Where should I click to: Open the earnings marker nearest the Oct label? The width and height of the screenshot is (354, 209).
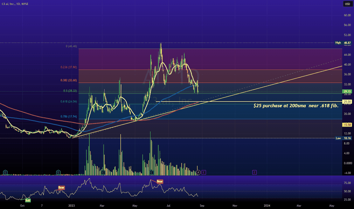(x=5, y=173)
